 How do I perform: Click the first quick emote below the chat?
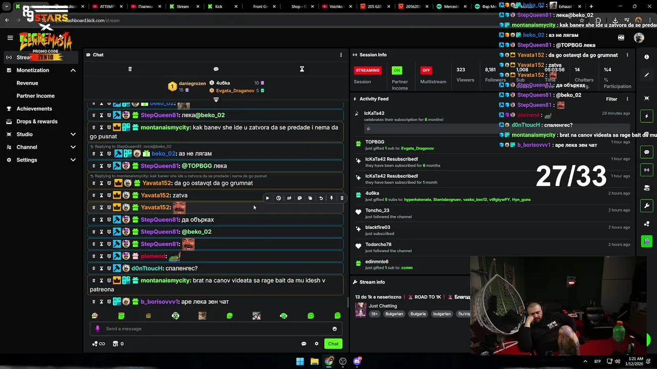(94, 316)
